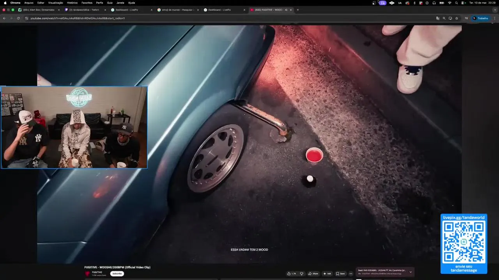Open Spotlight search in the menu bar
Screen dimensions: 499x280
click(x=457, y=3)
